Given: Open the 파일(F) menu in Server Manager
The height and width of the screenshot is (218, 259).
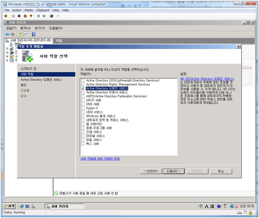Looking at the screenshot, I should pos(11,28).
